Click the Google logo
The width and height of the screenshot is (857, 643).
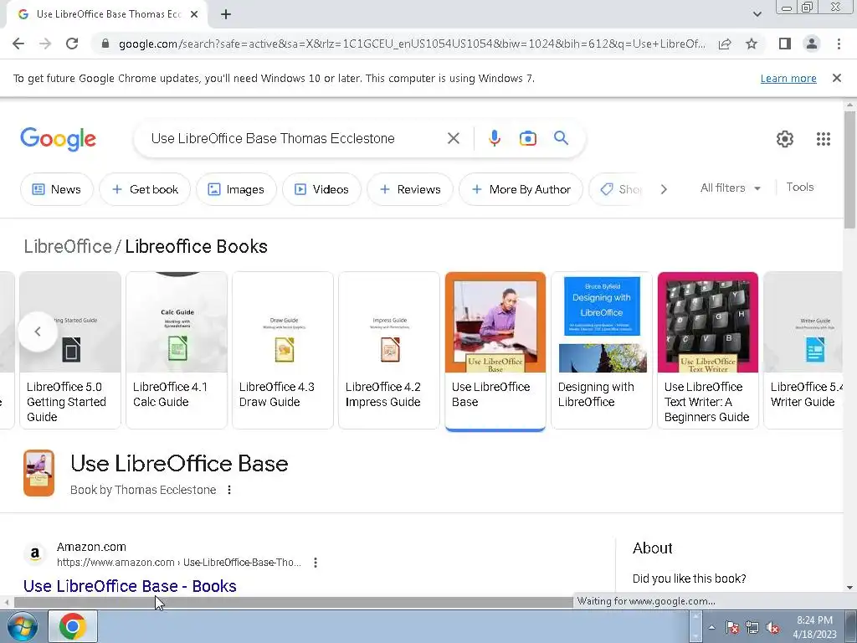58,139
